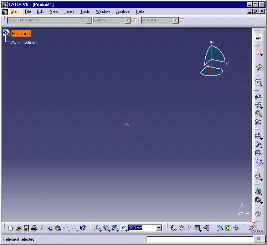Select the arrow Select tool
Viewport: 267px width, 245px height.
pos(258,52)
